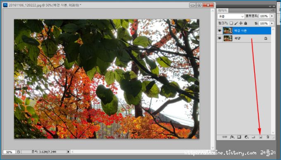The image size is (281, 160).
Task: Hide the 배경 layer eye icon
Action: pos(219,38)
